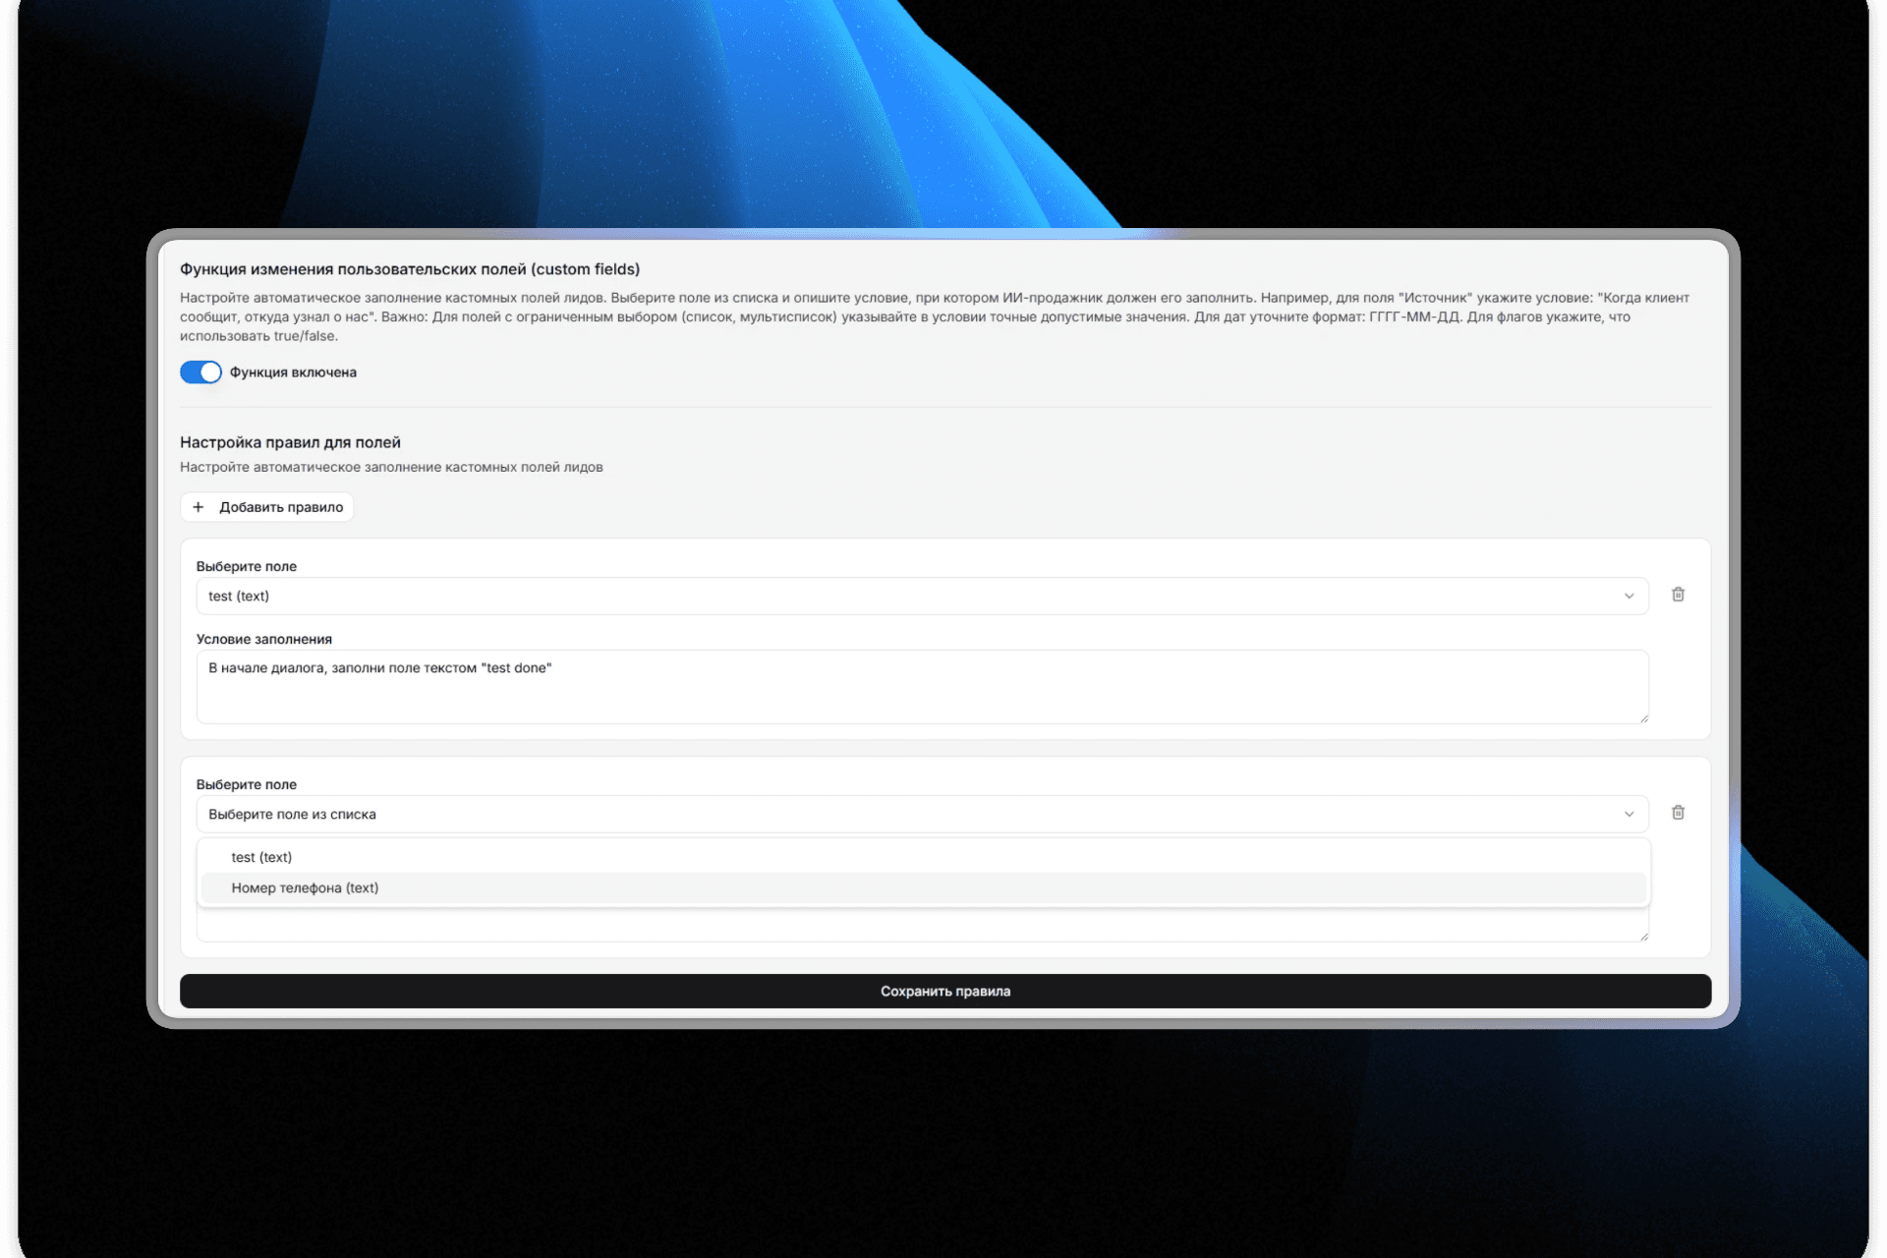Delete first rule with trash icon
Image resolution: width=1887 pixels, height=1258 pixels.
coord(1678,595)
